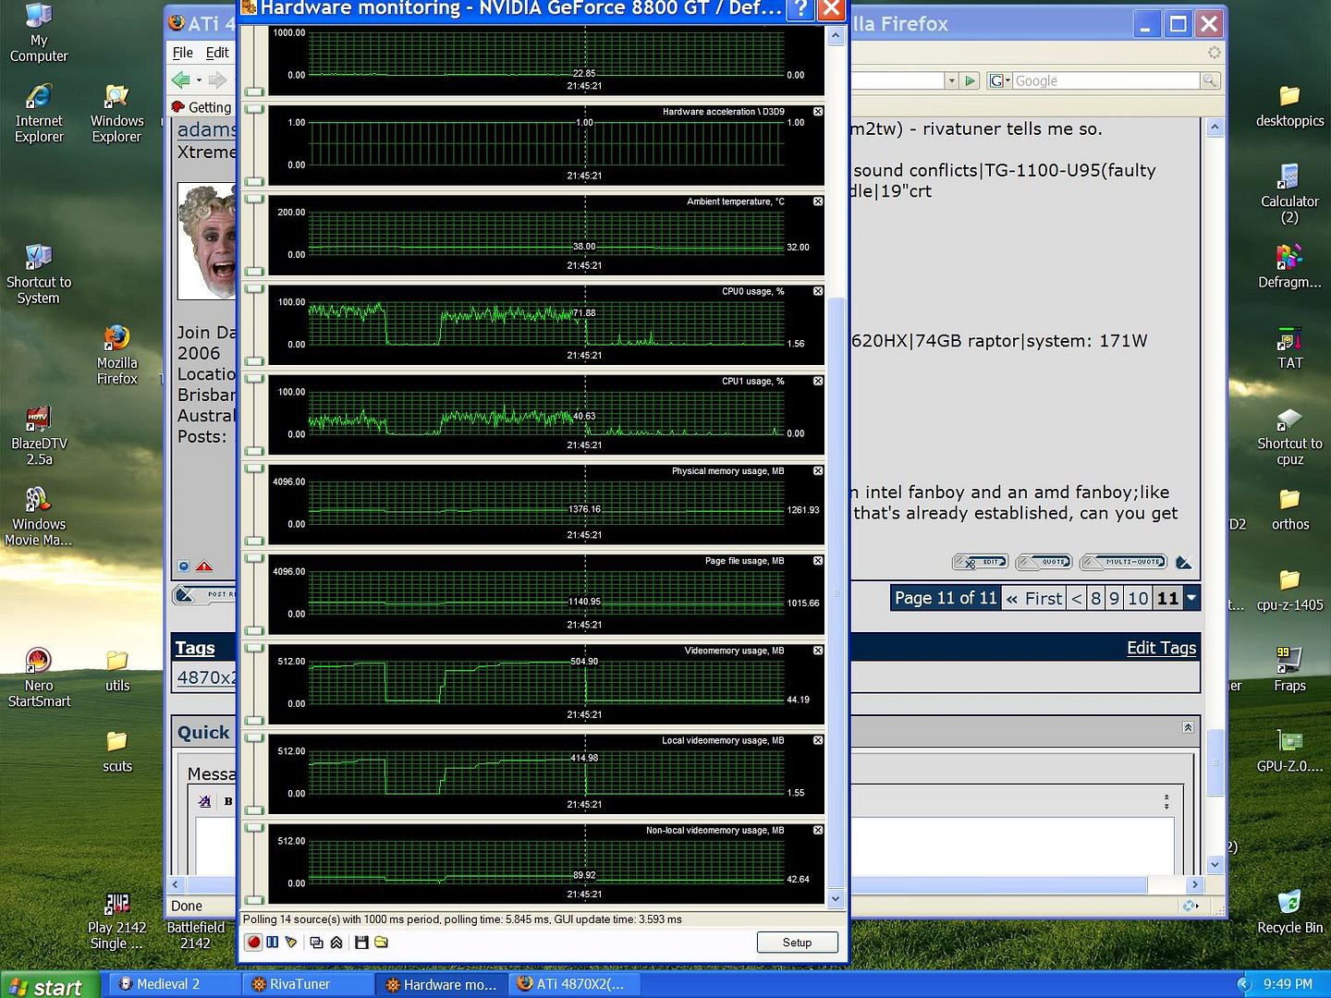The image size is (1331, 998).
Task: Click the upper range slider handle beside Videomemory usage graph
Action: (x=254, y=649)
